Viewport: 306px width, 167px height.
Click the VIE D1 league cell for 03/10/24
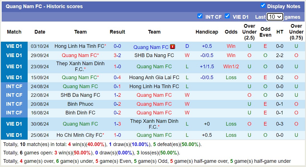(x=14, y=46)
